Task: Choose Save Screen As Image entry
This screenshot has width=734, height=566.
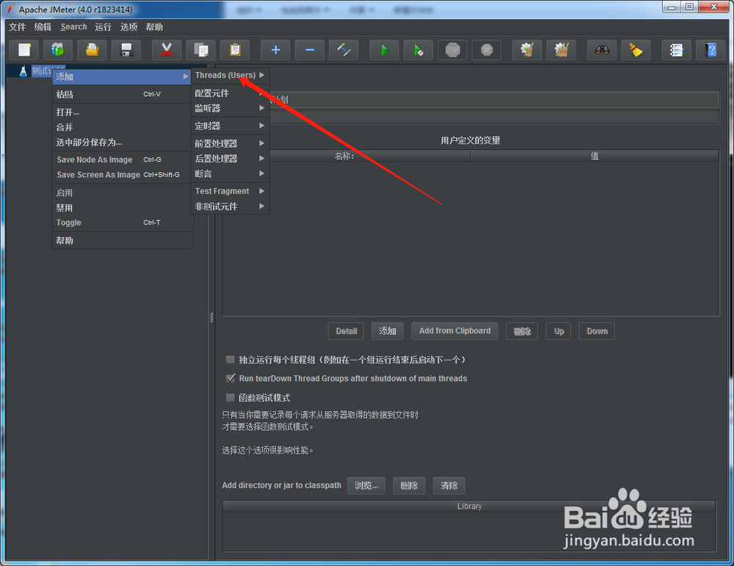Action: (x=122, y=175)
